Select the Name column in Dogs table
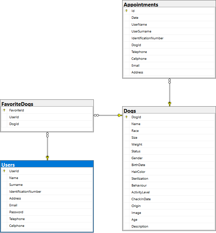The height and width of the screenshot is (233, 216). (169, 124)
